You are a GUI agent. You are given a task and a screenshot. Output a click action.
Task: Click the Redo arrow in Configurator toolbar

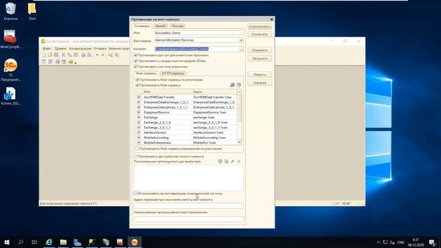pyautogui.click(x=103, y=55)
